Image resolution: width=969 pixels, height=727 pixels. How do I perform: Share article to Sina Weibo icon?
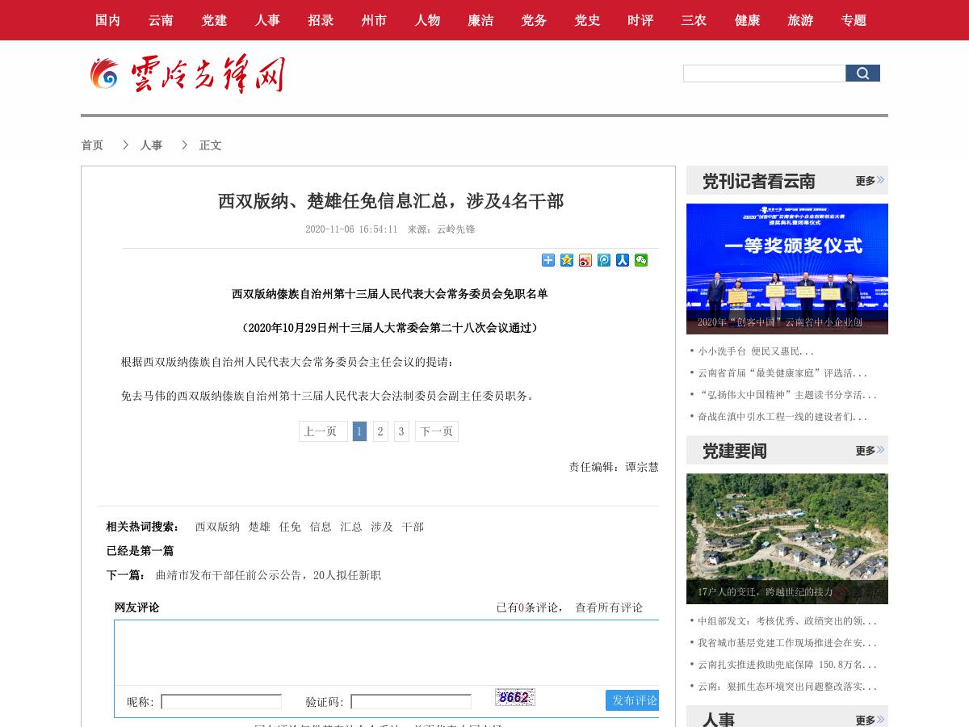click(x=585, y=260)
